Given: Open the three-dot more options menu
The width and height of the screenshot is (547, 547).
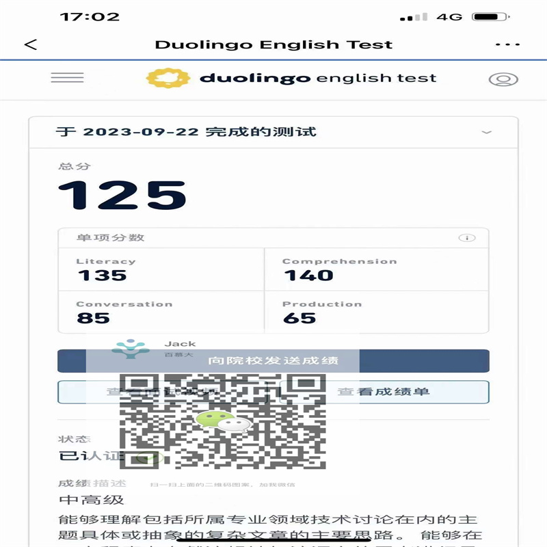Looking at the screenshot, I should 507,45.
